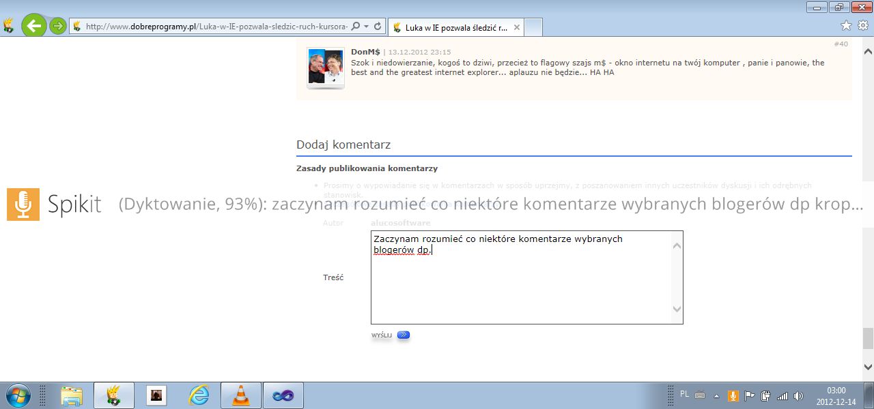874x409 pixels.
Task: Click the keyboard icon in the language bar
Action: (x=700, y=395)
